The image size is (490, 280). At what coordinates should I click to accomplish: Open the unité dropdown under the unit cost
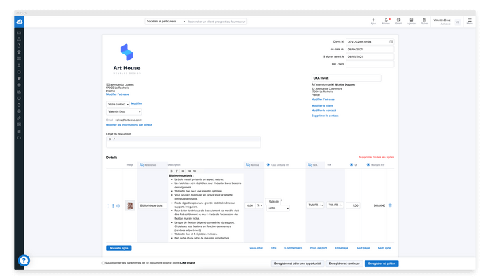tap(278, 208)
